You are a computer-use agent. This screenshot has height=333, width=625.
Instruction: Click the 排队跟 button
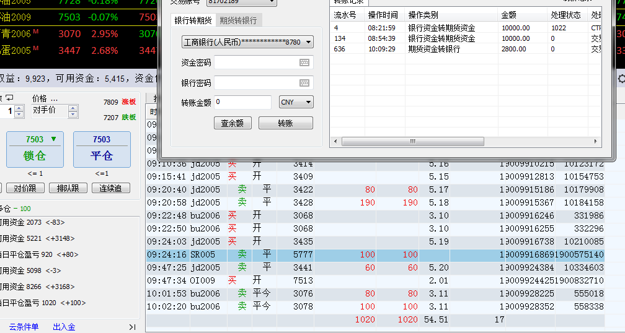tap(68, 188)
